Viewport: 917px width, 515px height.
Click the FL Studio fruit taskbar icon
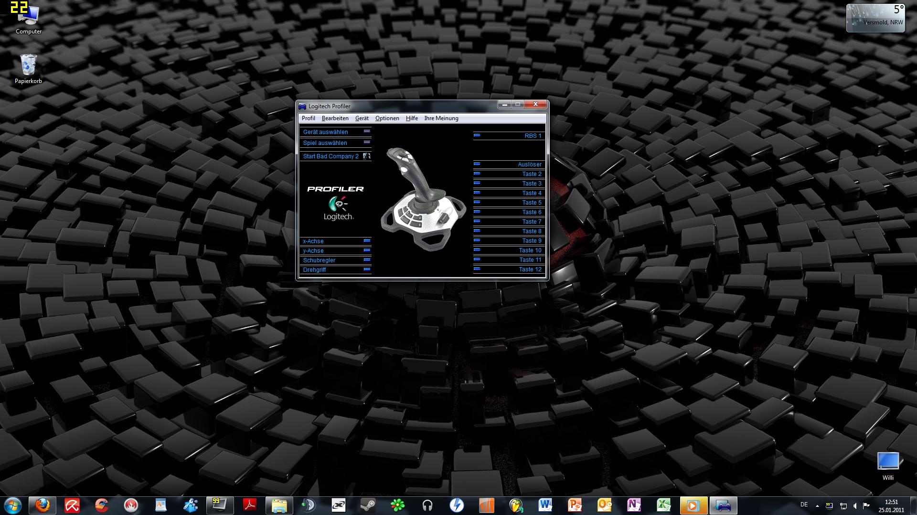pos(516,505)
